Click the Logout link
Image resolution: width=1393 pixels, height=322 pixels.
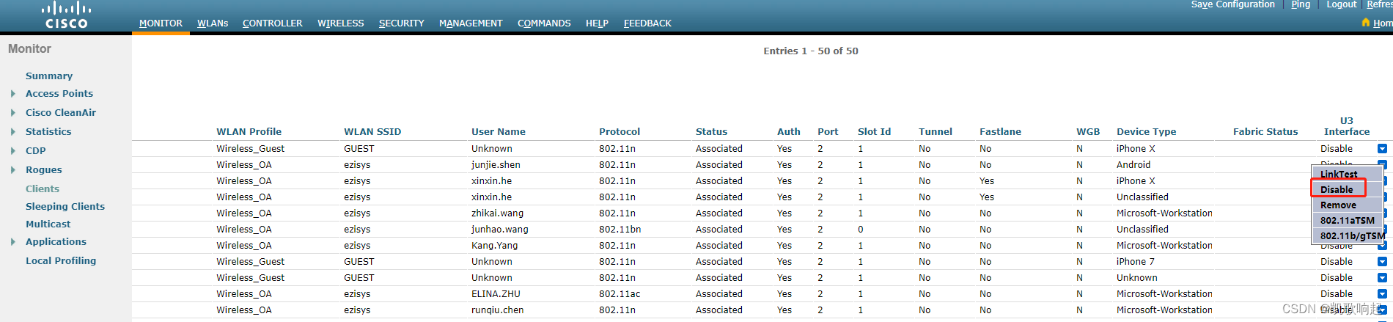[x=1342, y=4]
